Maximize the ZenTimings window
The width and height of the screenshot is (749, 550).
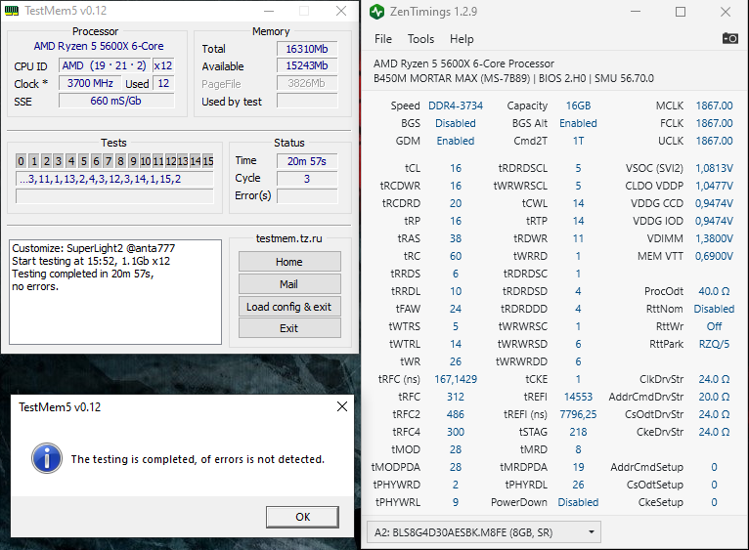(x=681, y=12)
